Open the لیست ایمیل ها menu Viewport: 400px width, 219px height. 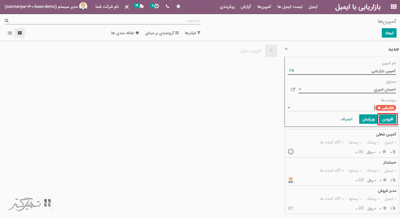pyautogui.click(x=290, y=7)
